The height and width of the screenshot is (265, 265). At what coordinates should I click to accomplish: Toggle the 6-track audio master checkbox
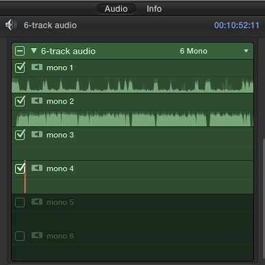(x=20, y=51)
